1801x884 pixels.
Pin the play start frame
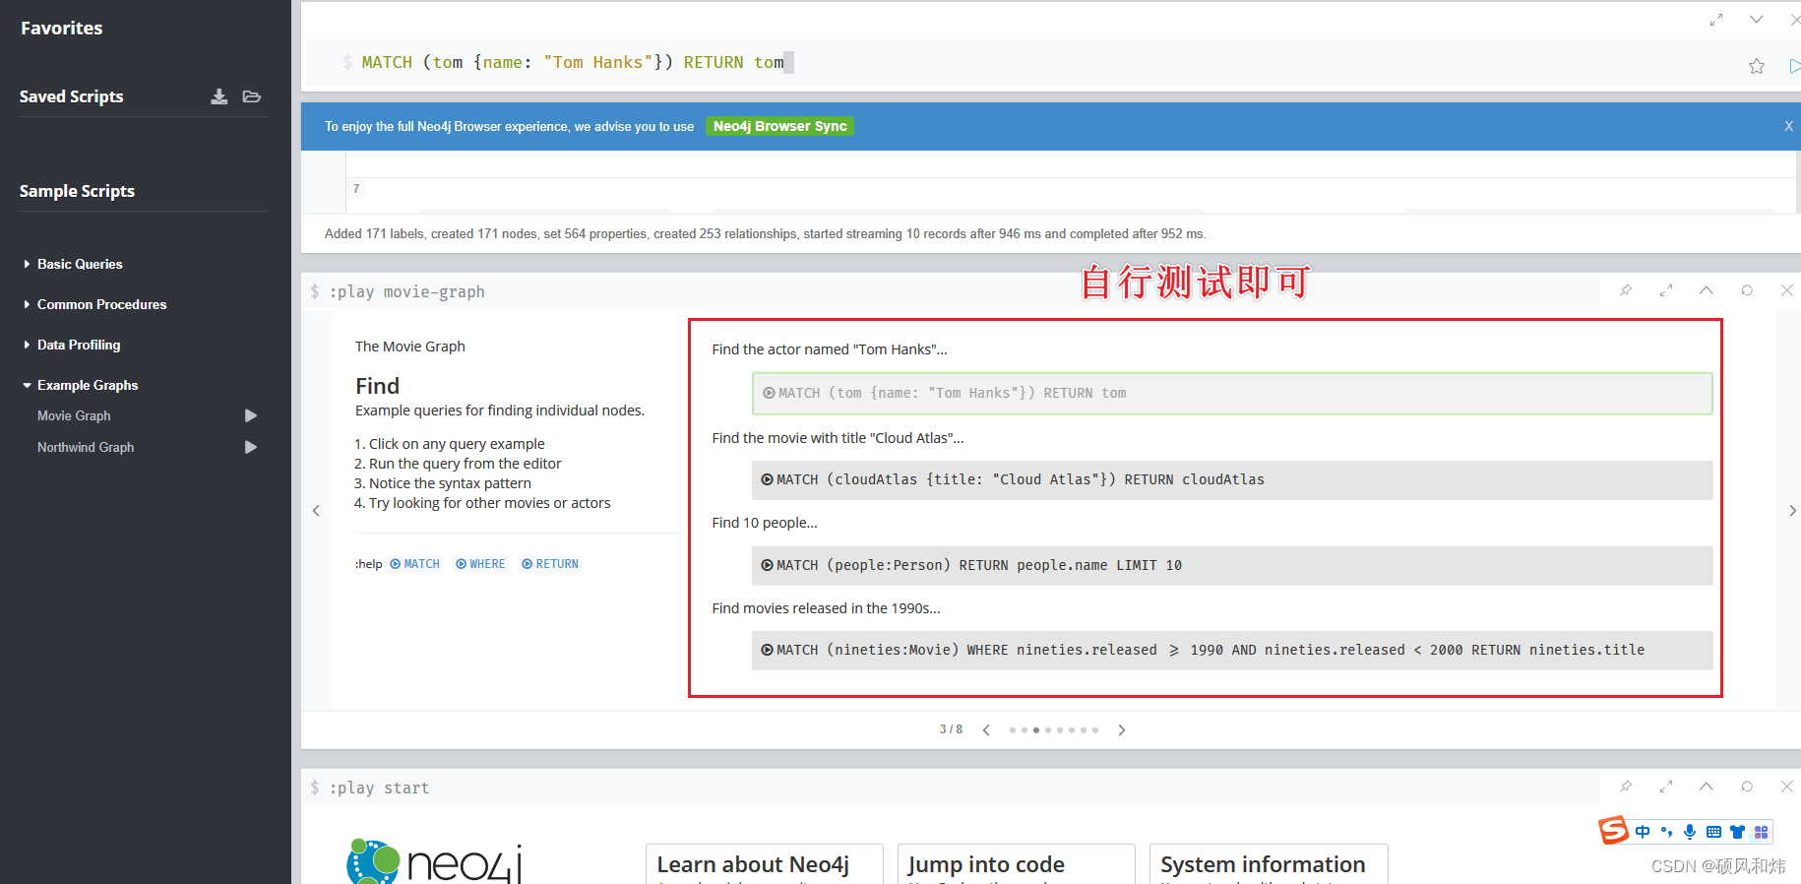point(1626,787)
